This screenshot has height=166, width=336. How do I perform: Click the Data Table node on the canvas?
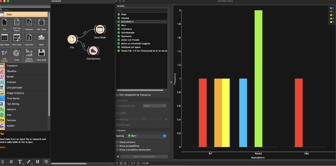(100, 29)
